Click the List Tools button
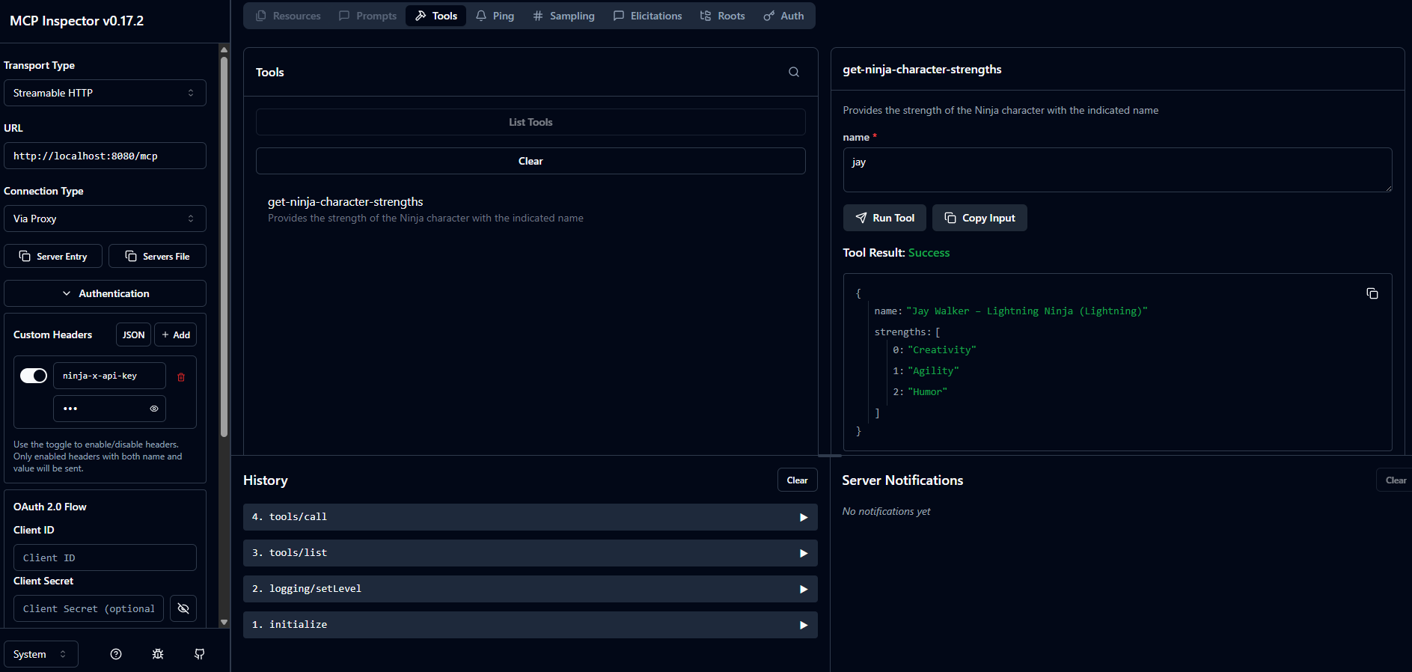 pyautogui.click(x=531, y=122)
